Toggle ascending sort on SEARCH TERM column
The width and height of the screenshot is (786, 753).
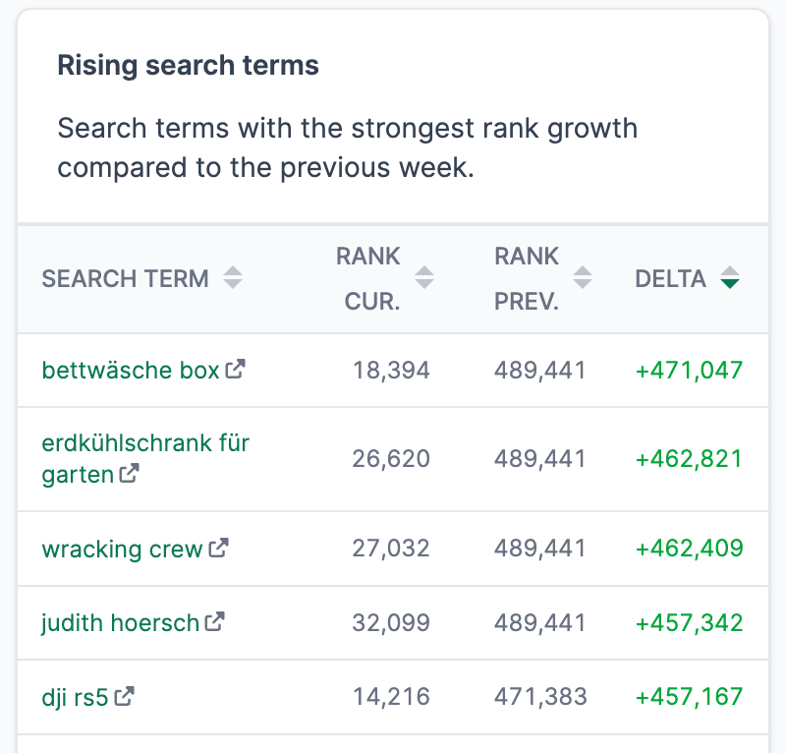click(x=234, y=273)
